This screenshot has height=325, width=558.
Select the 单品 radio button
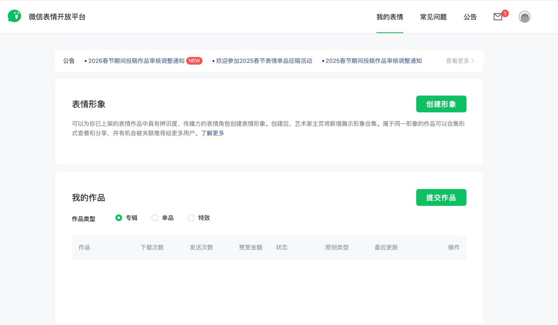(155, 218)
